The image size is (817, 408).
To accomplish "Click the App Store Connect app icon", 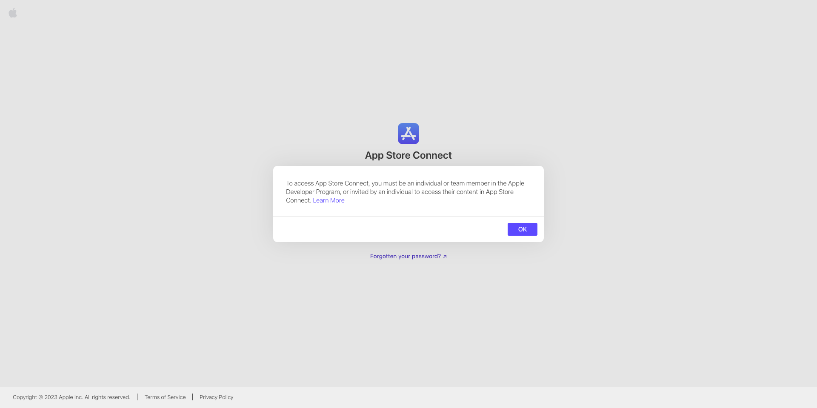I will point(408,134).
